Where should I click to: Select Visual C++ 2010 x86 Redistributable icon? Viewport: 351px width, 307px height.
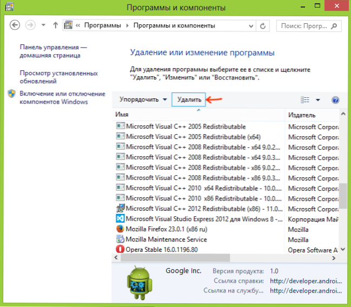pyautogui.click(x=121, y=198)
